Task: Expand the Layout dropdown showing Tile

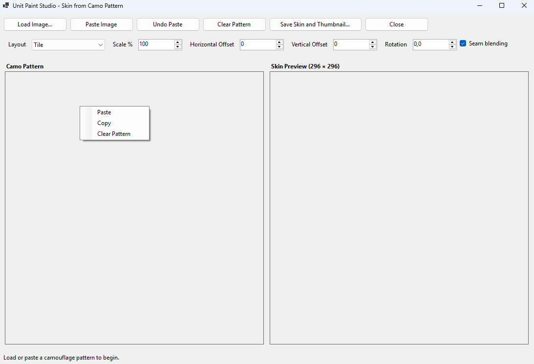Action: (68, 44)
